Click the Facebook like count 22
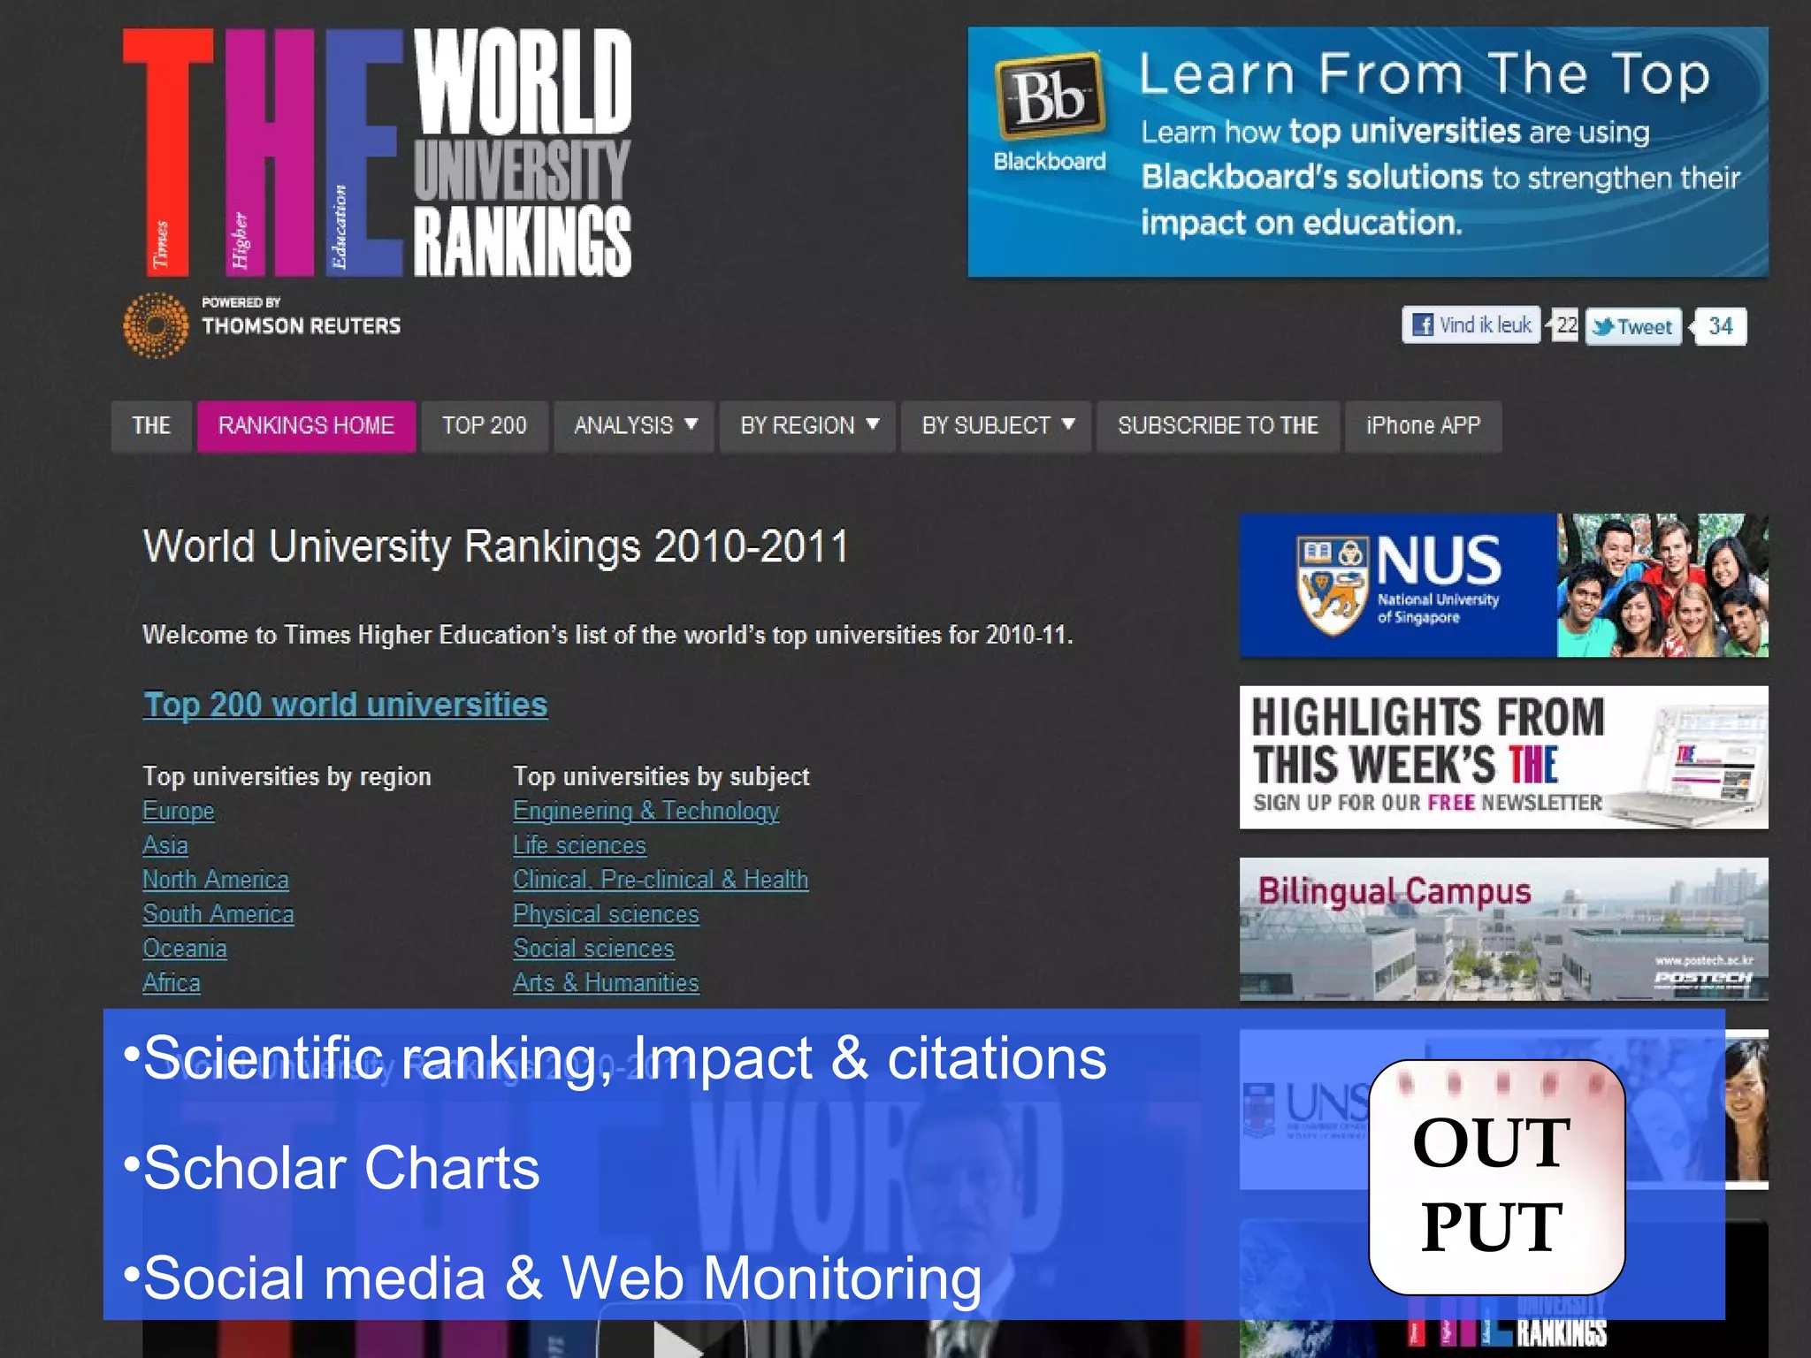The width and height of the screenshot is (1811, 1358). pos(1565,325)
